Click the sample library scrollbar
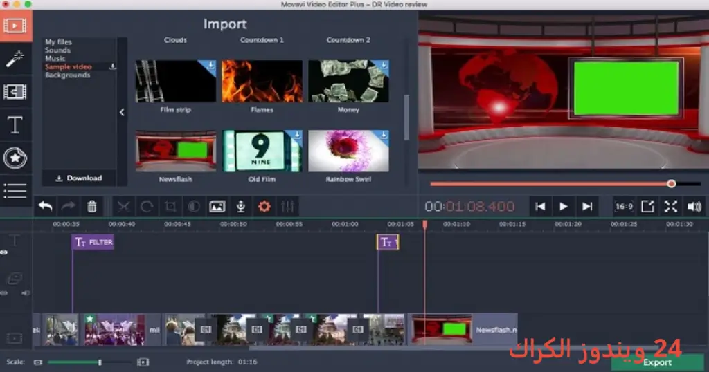The width and height of the screenshot is (709, 372). tap(406, 118)
